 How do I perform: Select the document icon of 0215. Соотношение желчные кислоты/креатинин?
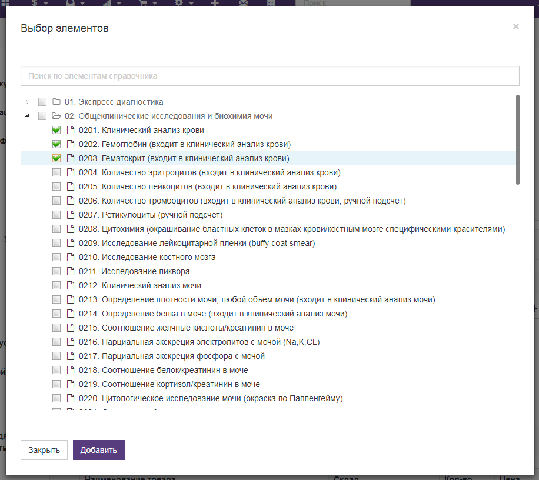[x=71, y=327]
